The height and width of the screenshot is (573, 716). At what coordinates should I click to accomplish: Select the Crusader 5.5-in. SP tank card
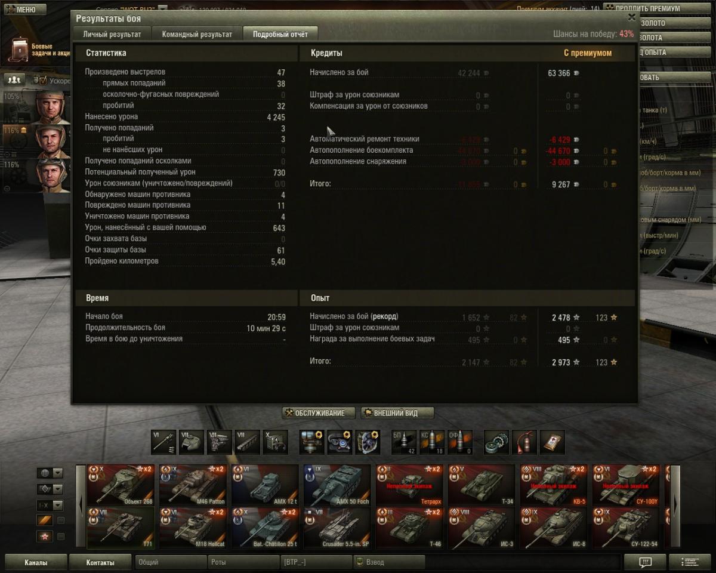(x=338, y=528)
